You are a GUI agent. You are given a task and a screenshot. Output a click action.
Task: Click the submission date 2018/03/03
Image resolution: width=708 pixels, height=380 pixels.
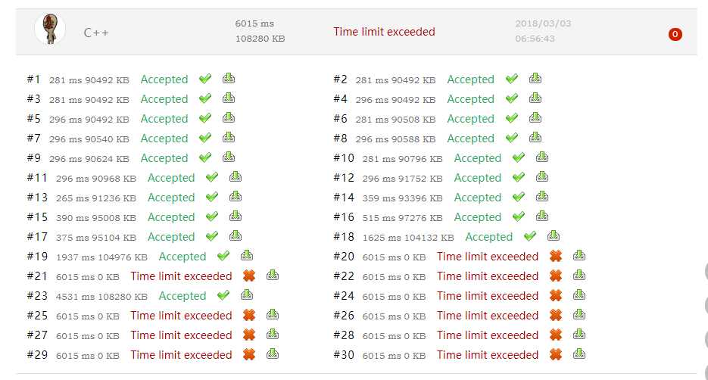(543, 23)
